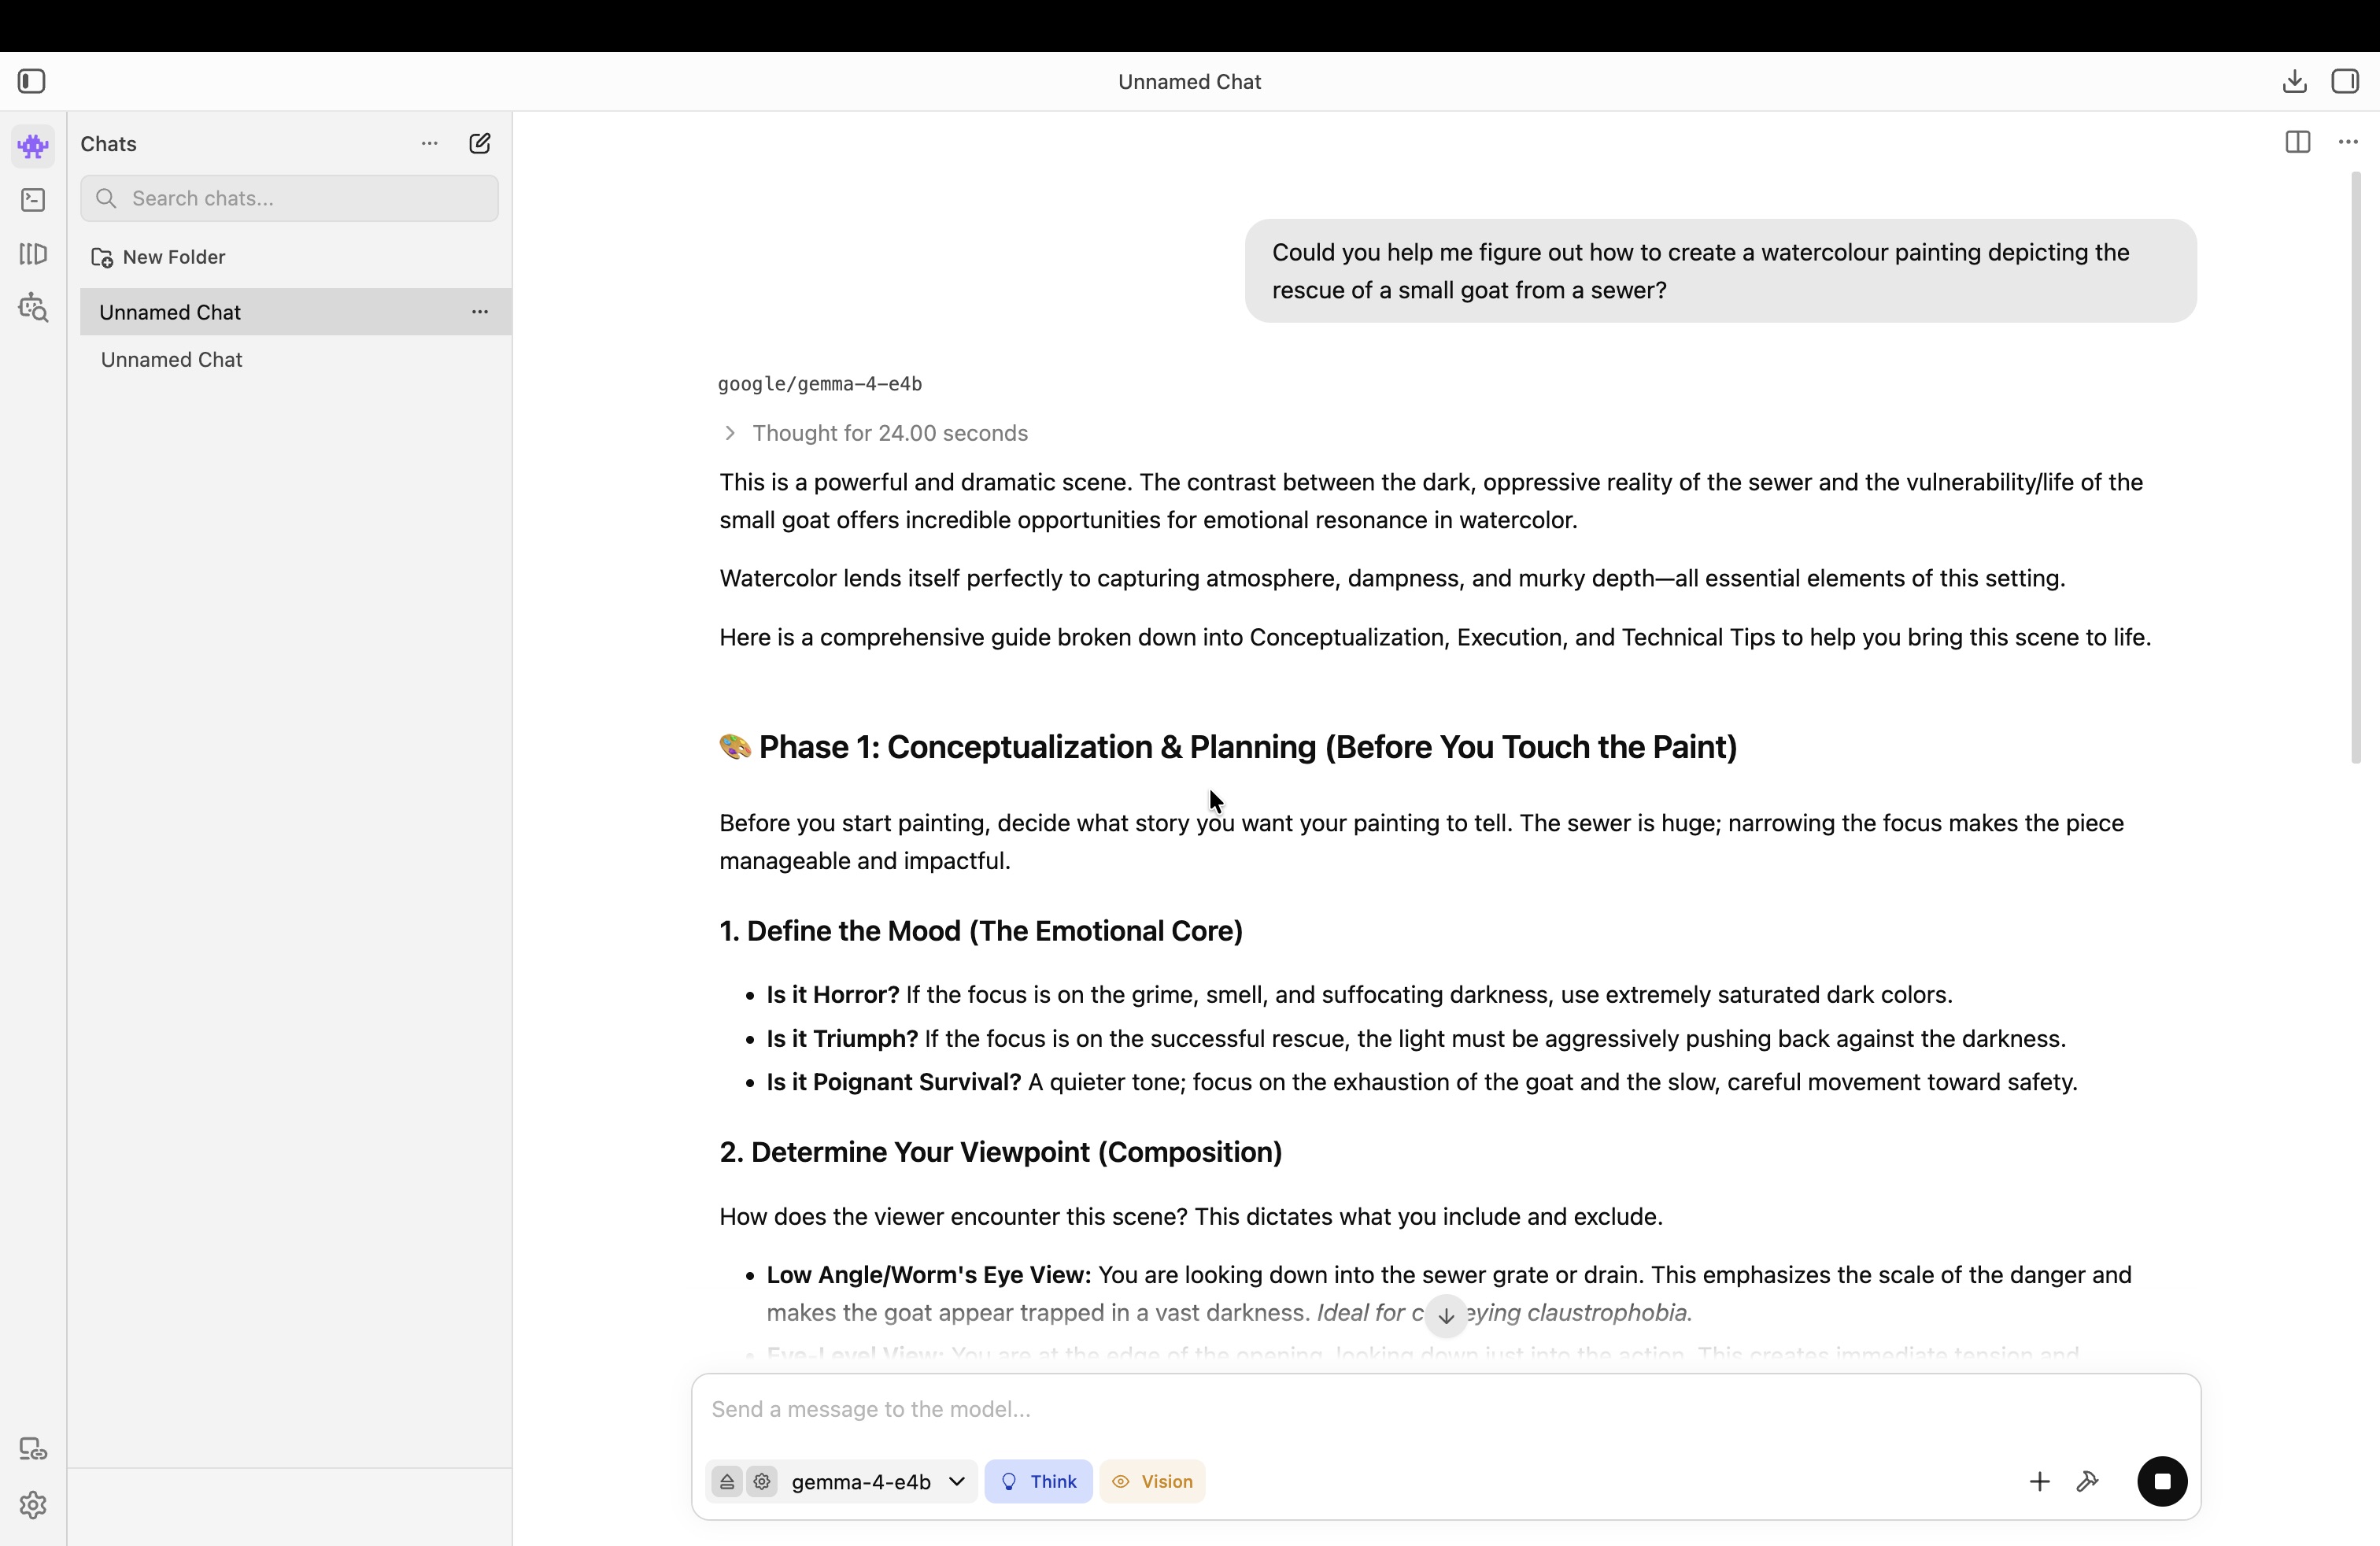
Task: Jump to bottom with the down arrow button
Action: click(x=1446, y=1316)
